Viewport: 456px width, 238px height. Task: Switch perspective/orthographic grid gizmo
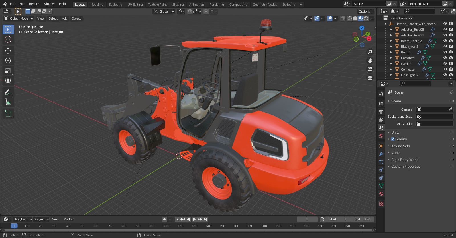coord(370,78)
